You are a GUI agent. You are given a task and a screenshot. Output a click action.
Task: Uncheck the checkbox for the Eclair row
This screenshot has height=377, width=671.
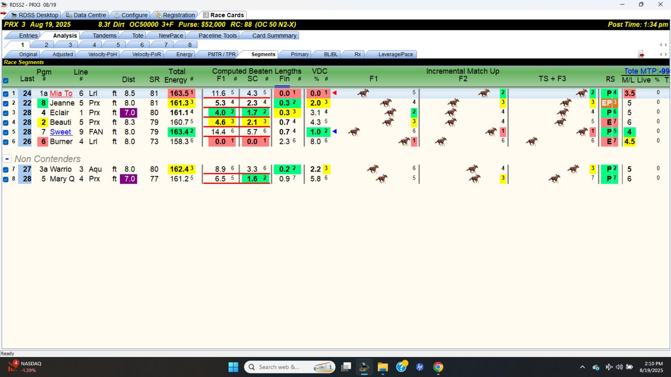pos(6,113)
